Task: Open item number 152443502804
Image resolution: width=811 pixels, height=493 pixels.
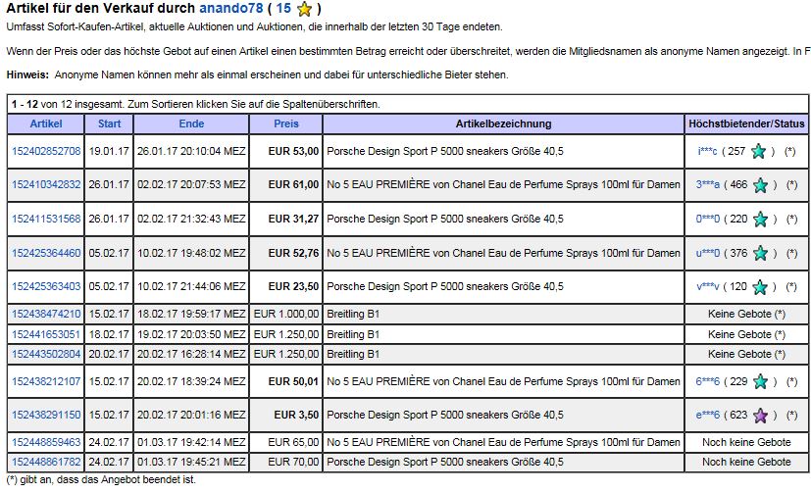Action: [x=46, y=355]
